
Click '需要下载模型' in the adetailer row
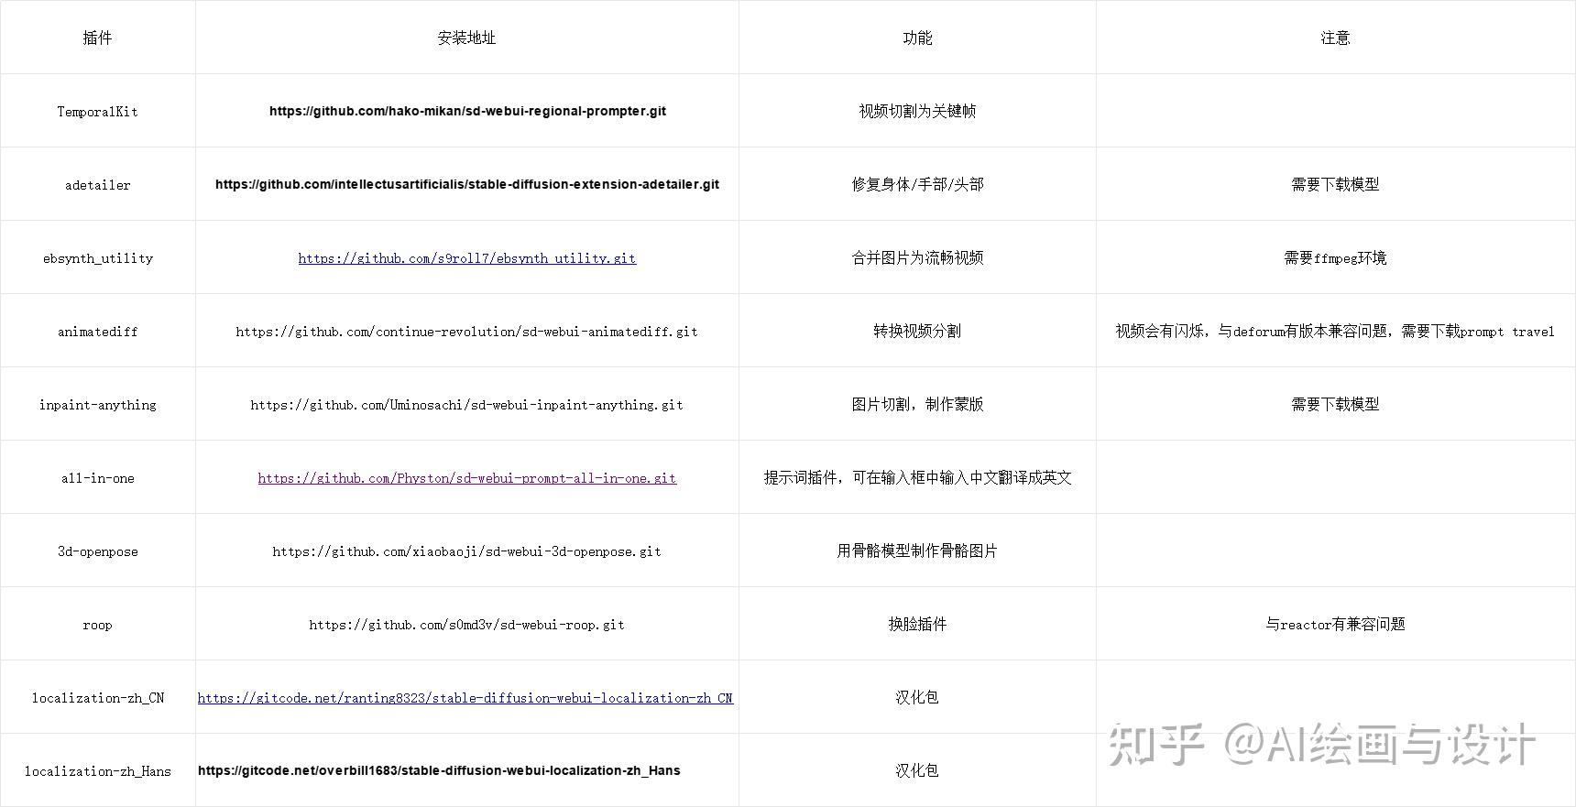pos(1335,184)
